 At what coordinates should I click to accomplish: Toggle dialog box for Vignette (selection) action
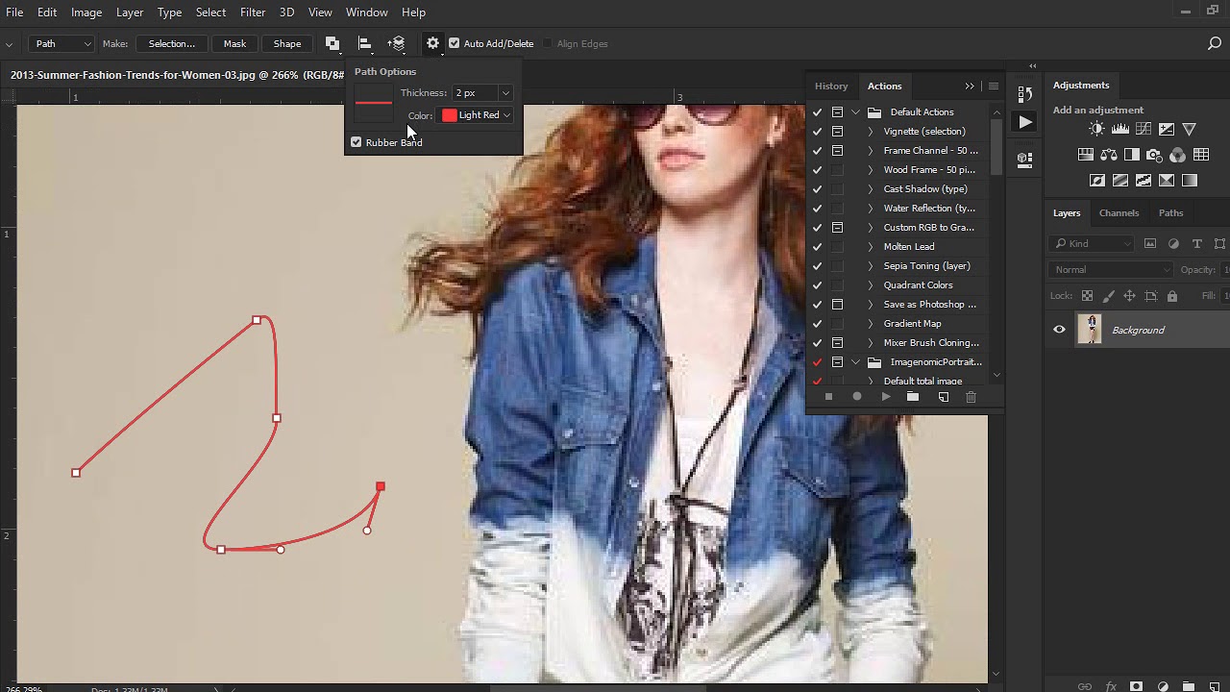[x=837, y=132]
